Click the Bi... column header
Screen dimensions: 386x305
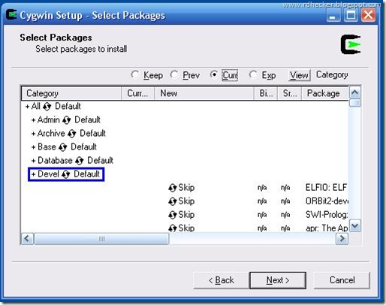[266, 93]
